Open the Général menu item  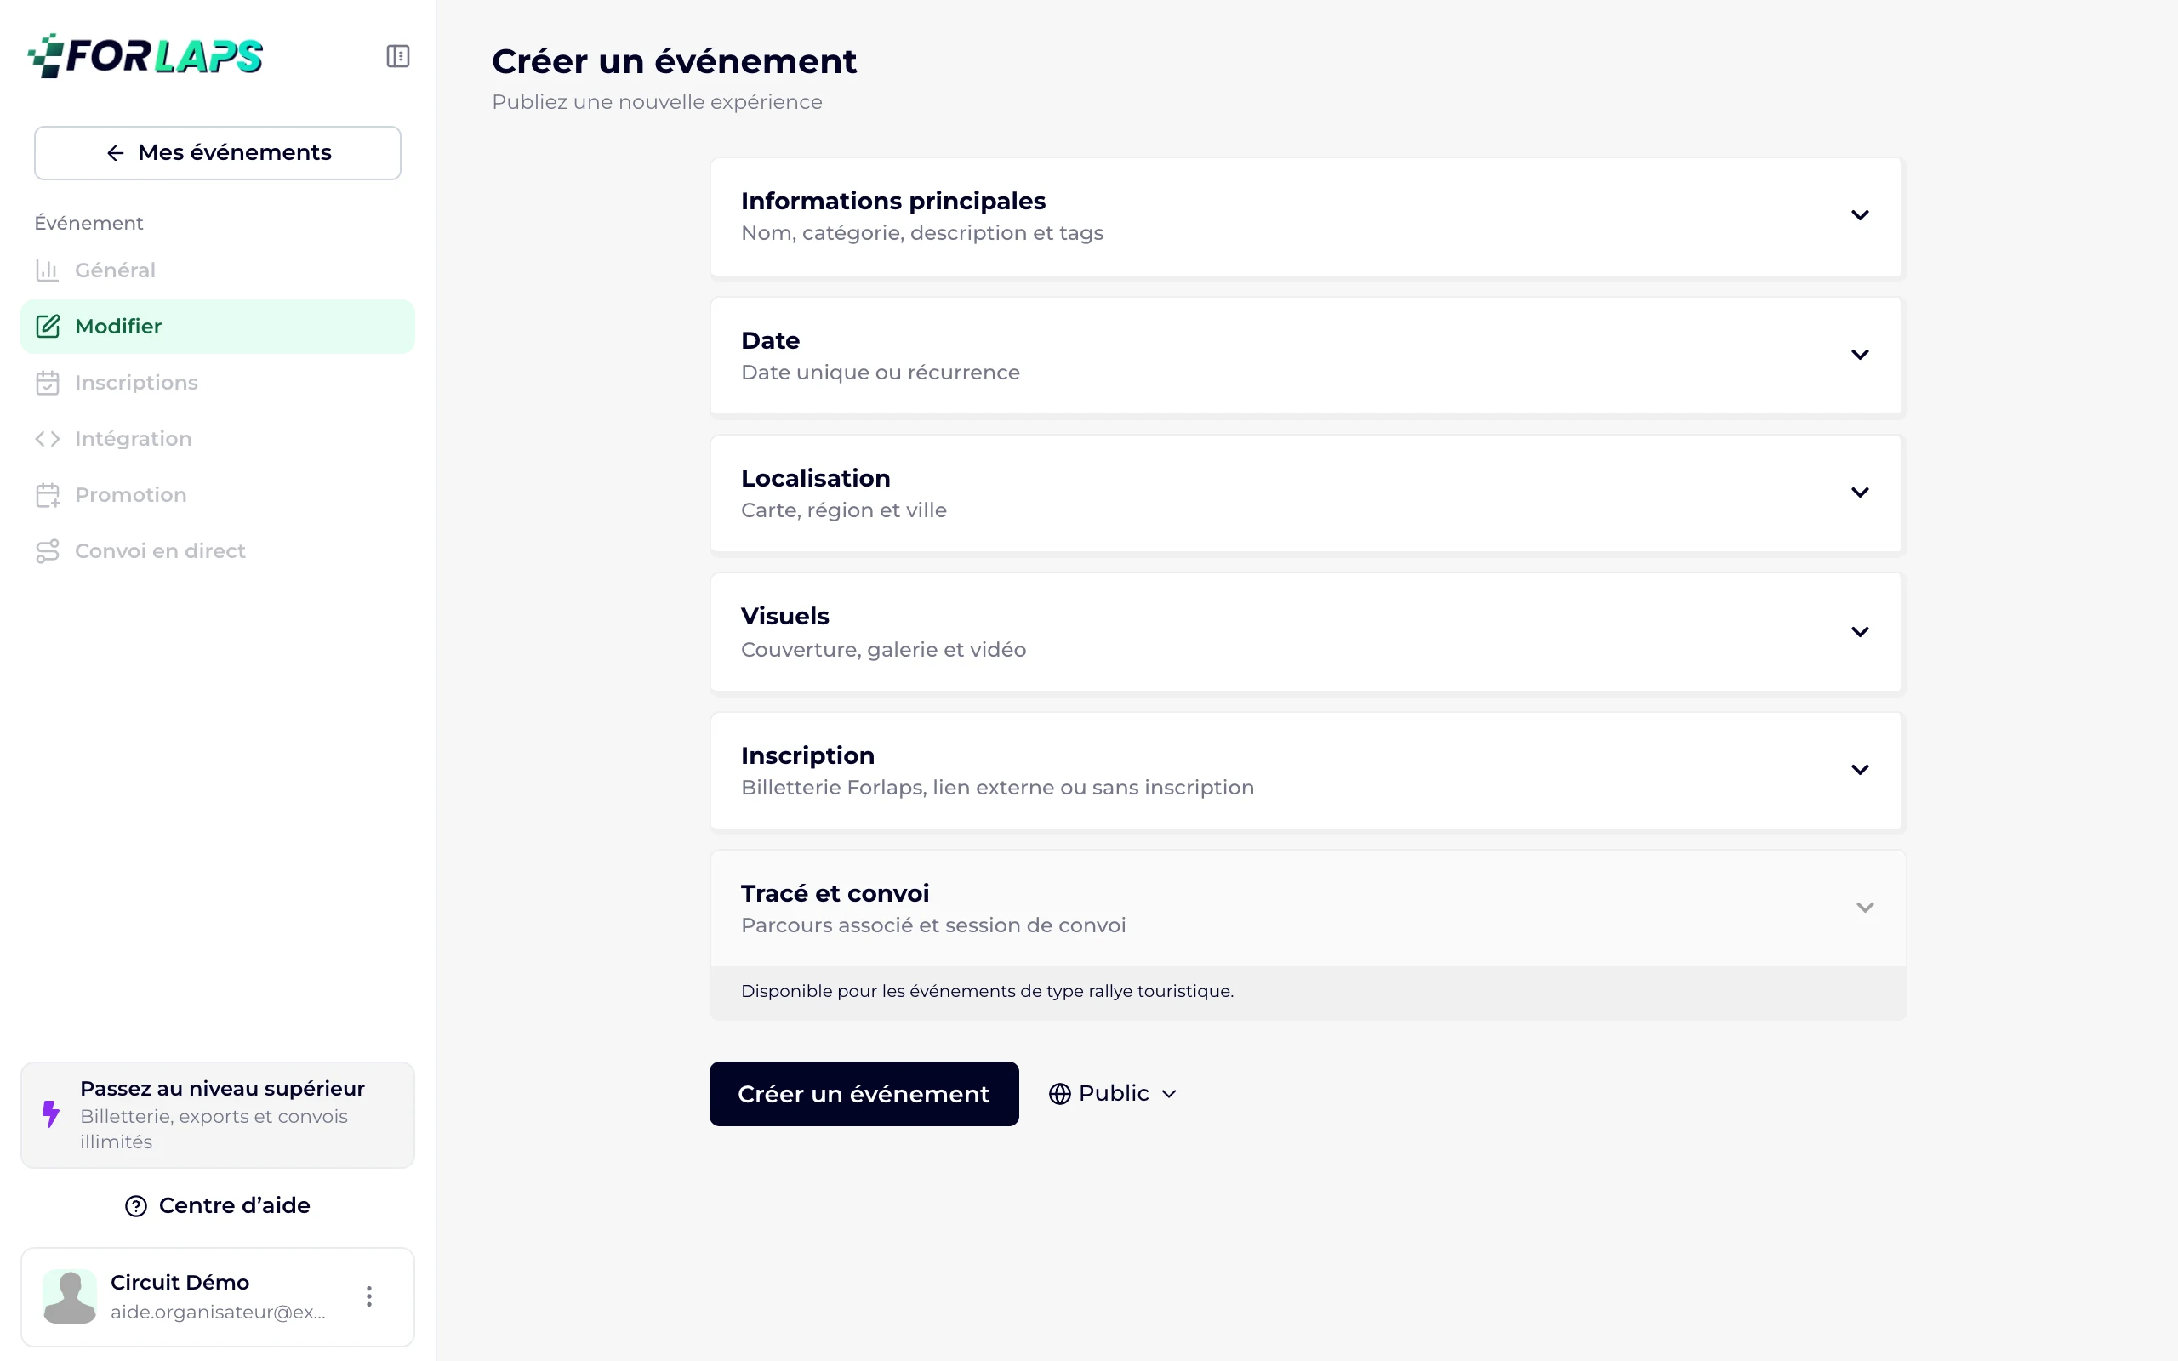[x=217, y=270]
